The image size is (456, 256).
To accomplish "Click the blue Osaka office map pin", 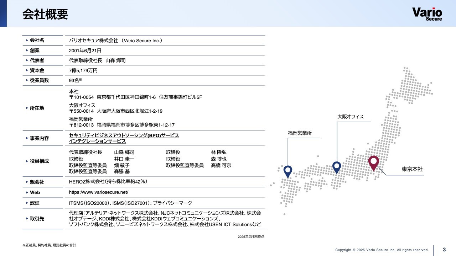I will pos(337,166).
